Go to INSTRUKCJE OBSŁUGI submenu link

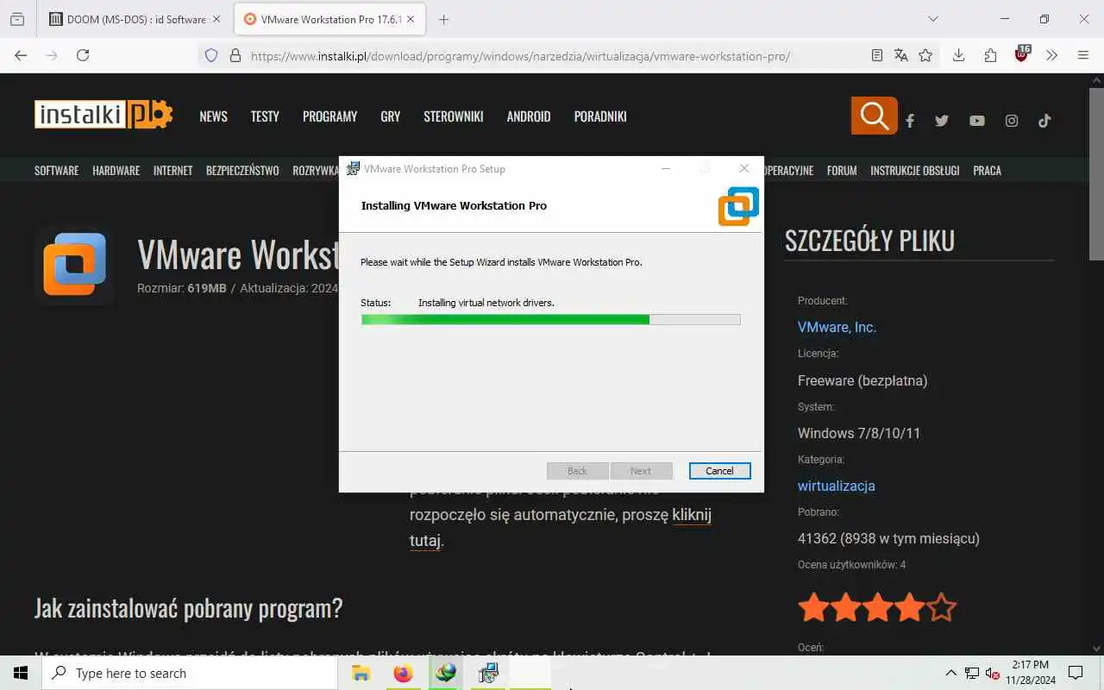click(x=915, y=171)
